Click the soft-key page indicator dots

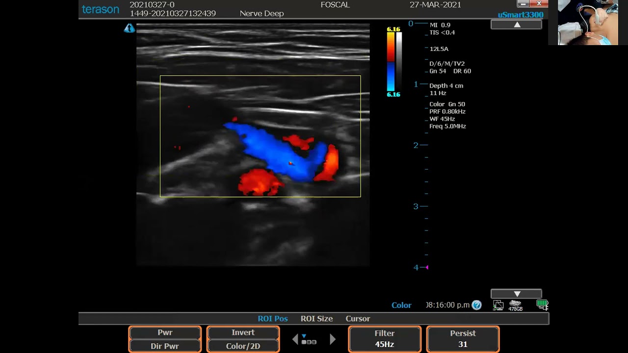point(309,339)
